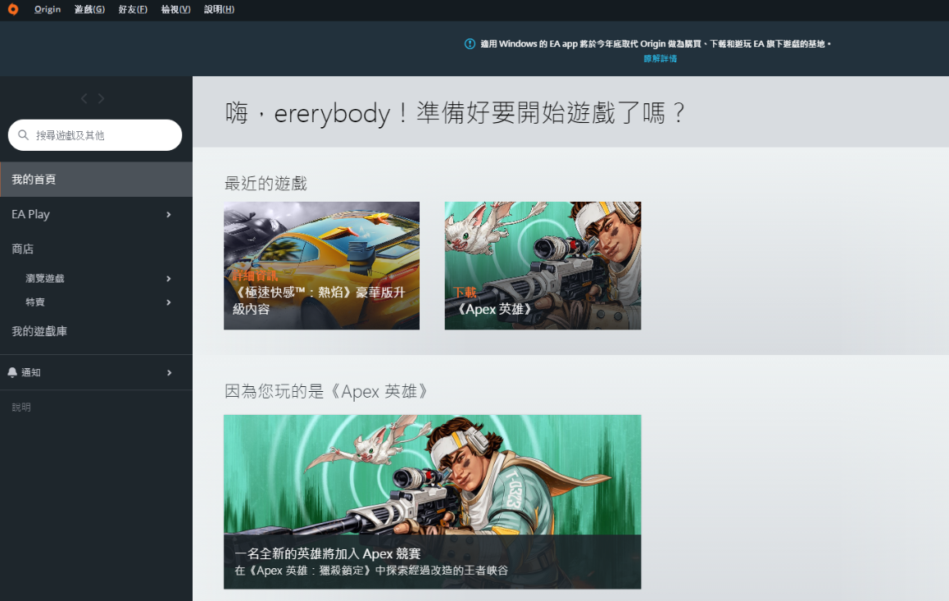This screenshot has width=949, height=601.
Task: Open the 檢視(V) menu
Action: click(x=175, y=9)
